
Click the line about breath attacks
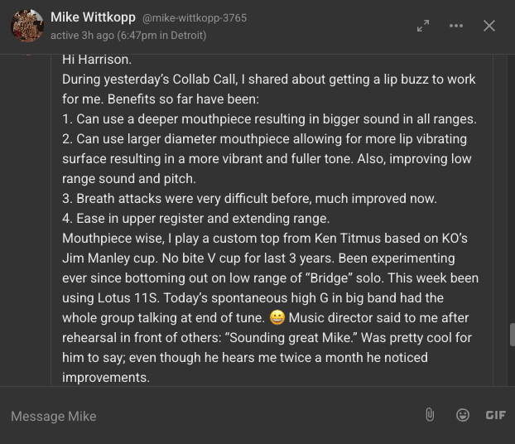(256, 199)
